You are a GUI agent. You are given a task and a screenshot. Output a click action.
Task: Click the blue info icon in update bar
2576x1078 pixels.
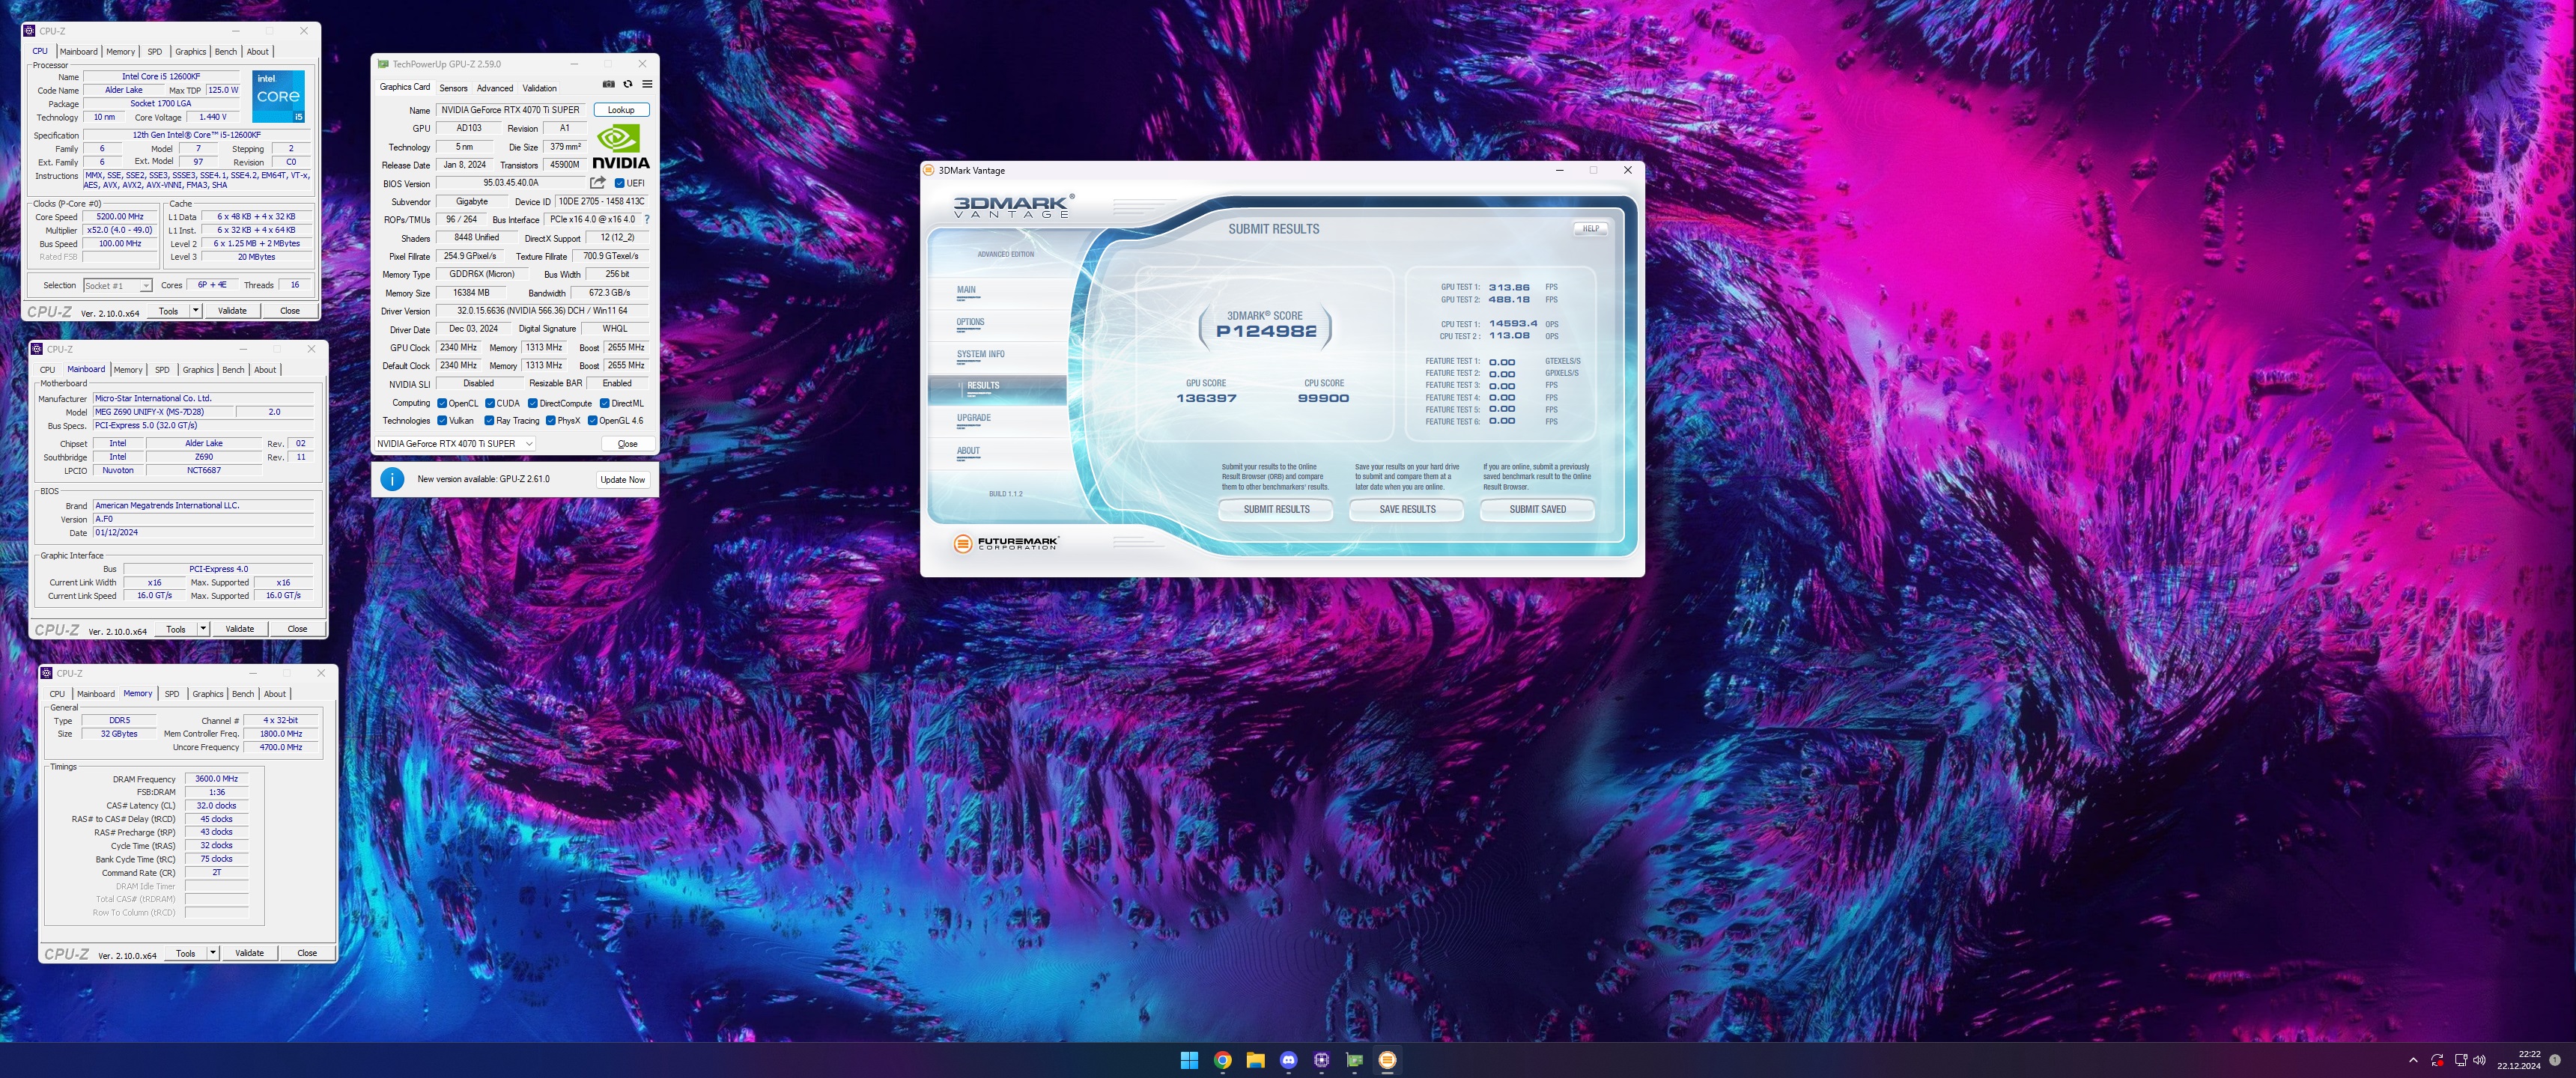392,479
